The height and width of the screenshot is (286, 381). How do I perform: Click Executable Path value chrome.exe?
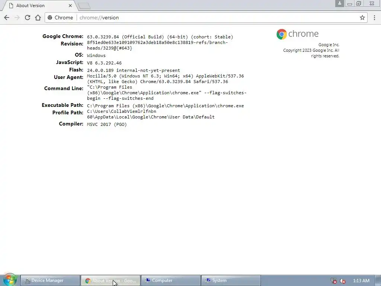tap(166, 106)
